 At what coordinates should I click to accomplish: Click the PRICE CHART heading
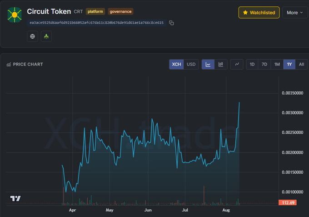(x=28, y=64)
